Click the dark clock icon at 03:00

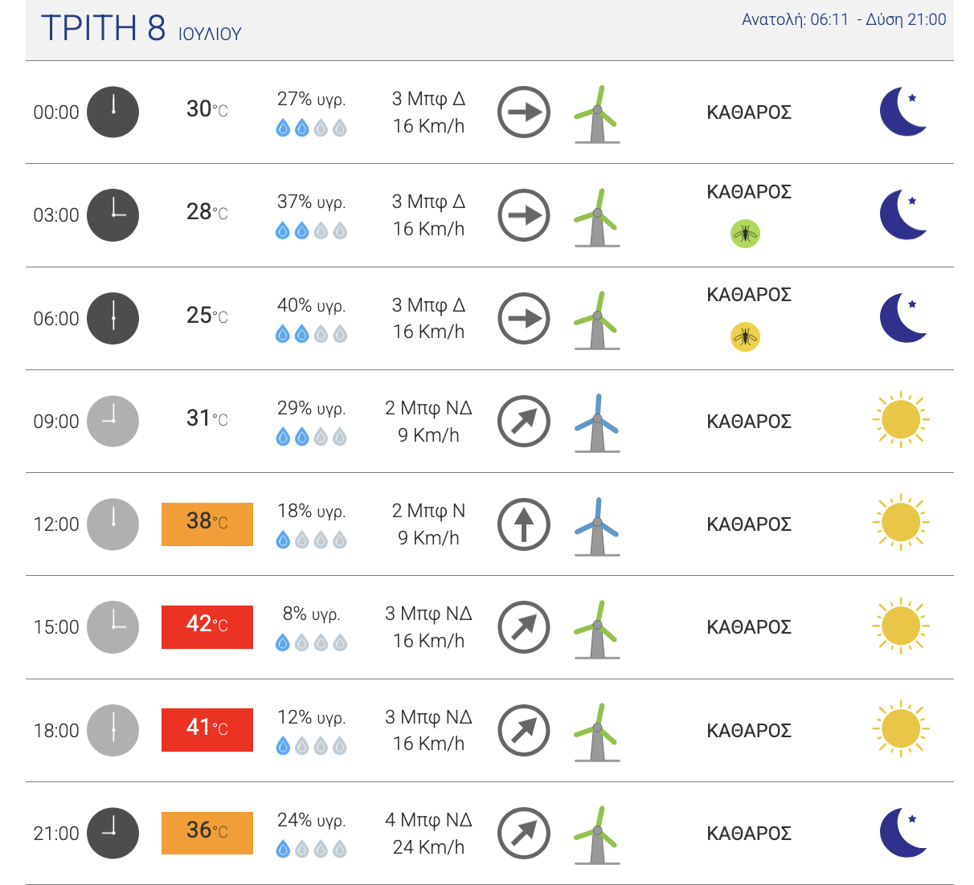113,215
